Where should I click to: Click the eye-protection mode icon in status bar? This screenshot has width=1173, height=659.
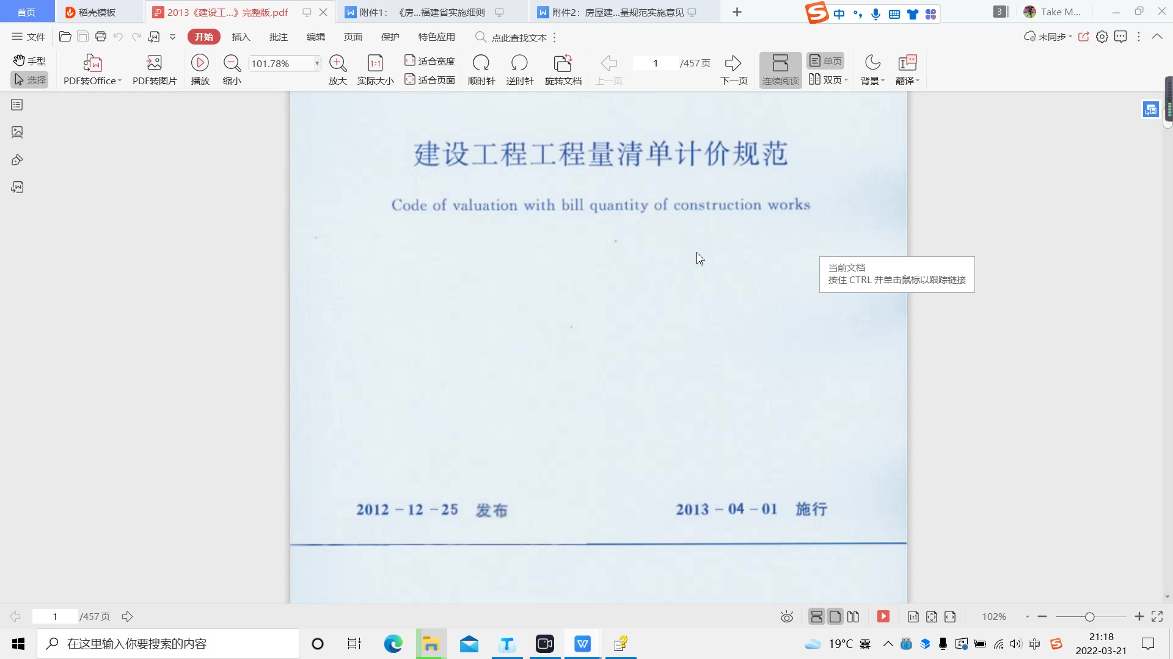click(786, 616)
